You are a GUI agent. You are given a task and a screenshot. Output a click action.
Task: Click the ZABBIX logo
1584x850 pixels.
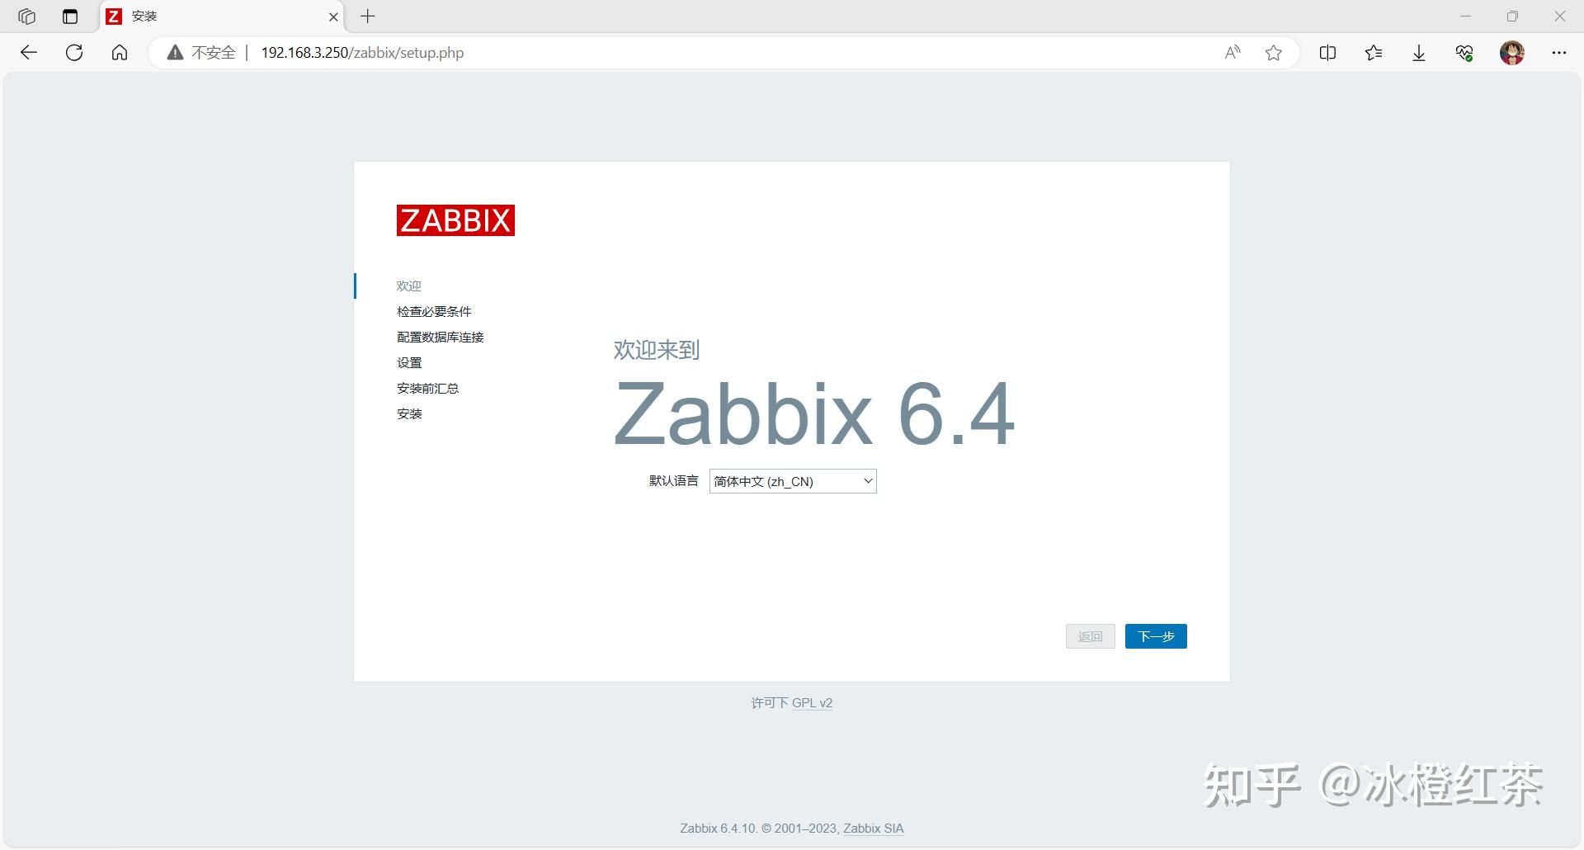tap(455, 220)
